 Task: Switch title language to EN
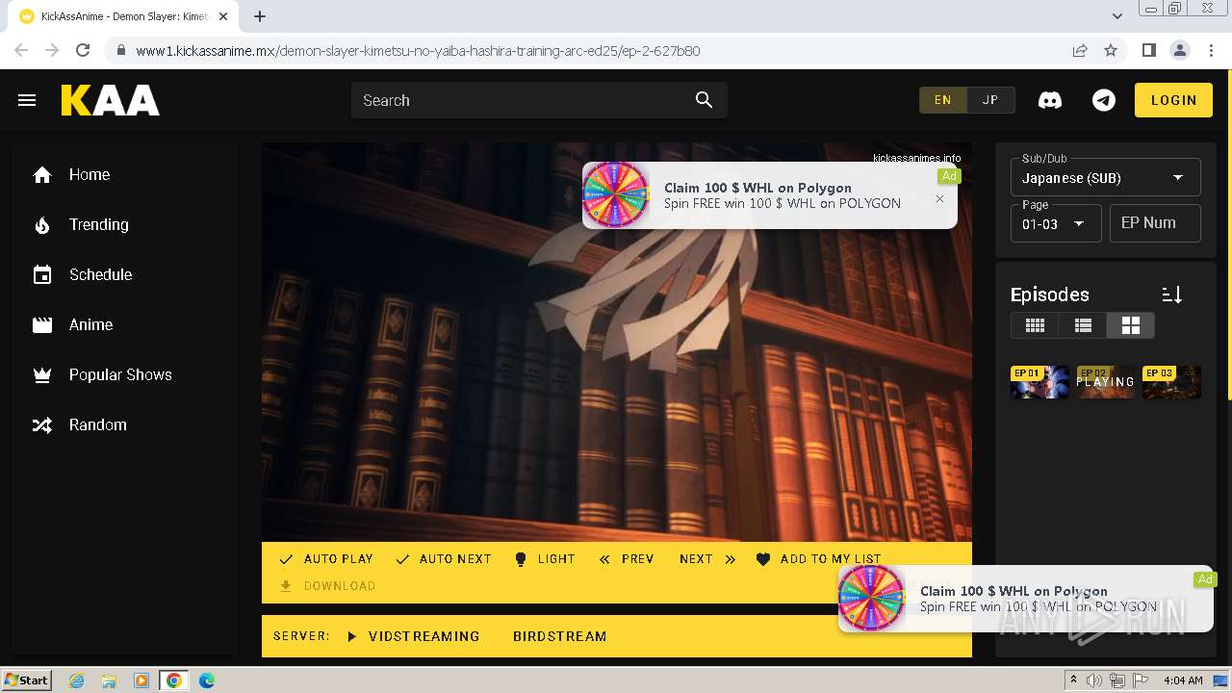click(942, 100)
